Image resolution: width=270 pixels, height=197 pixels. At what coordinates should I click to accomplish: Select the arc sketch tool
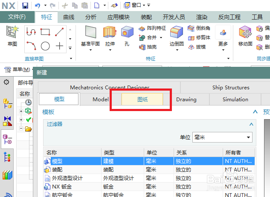[x=31, y=46]
